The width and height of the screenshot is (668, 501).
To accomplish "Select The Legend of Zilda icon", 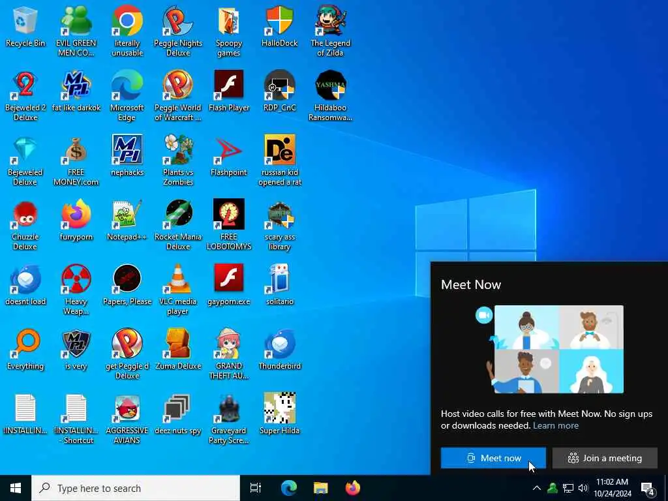I will pos(330,31).
